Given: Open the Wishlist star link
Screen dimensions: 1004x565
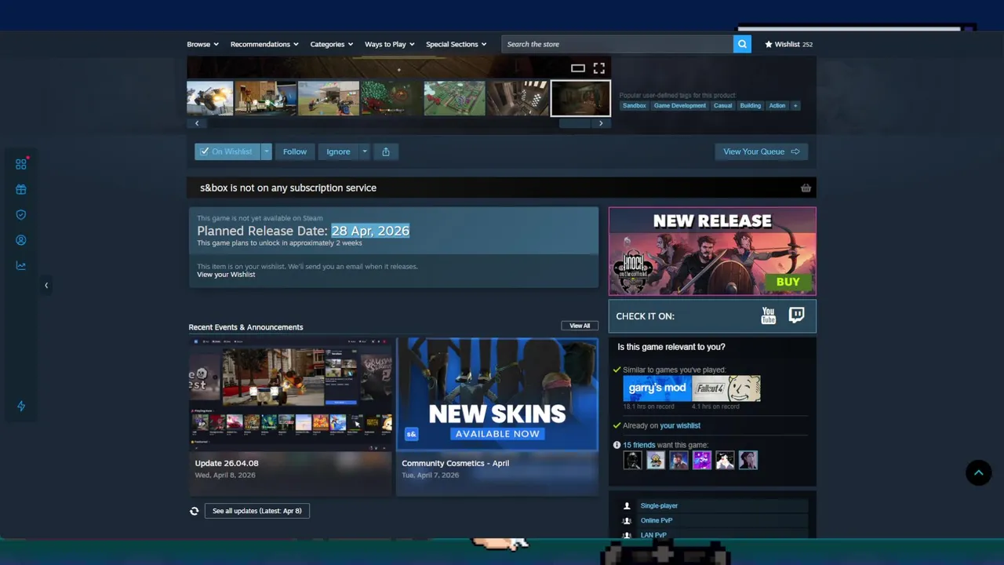Looking at the screenshot, I should [788, 44].
